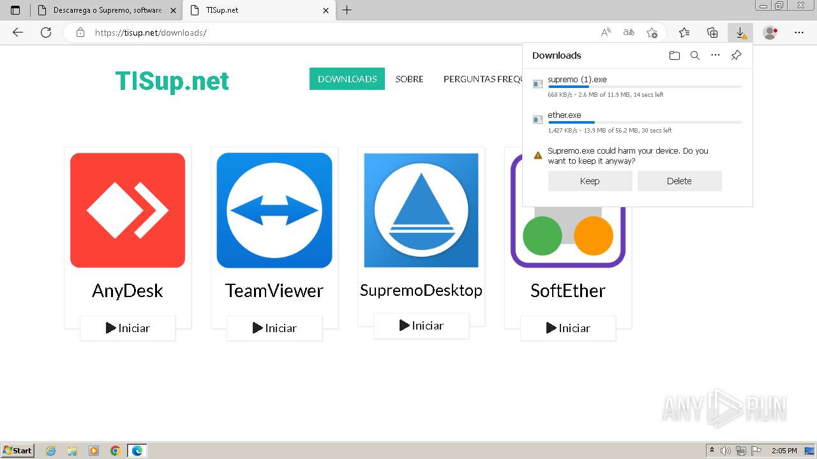
Task: Pin the Downloads panel
Action: click(x=736, y=55)
